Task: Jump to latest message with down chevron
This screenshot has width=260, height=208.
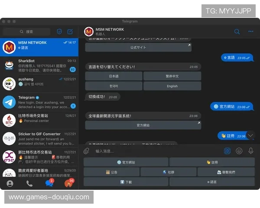Action: 250,135
